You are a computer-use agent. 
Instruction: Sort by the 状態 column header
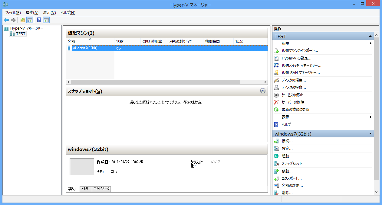(x=127, y=41)
